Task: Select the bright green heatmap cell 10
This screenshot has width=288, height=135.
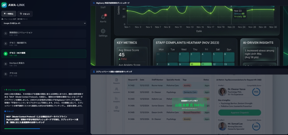Action: tap(195, 64)
